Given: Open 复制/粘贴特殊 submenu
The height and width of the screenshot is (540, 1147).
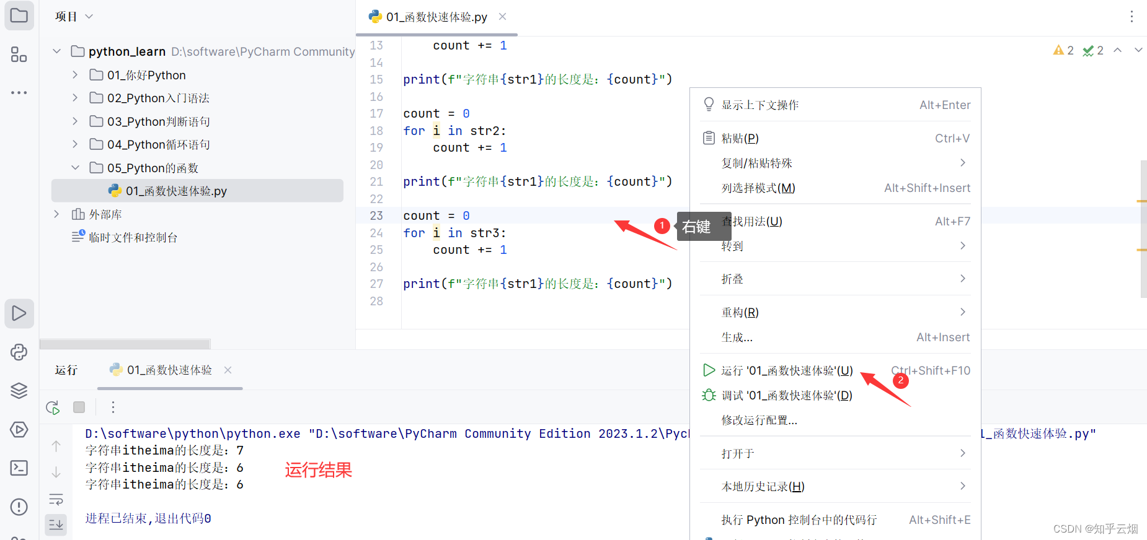Looking at the screenshot, I should pyautogui.click(x=835, y=163).
